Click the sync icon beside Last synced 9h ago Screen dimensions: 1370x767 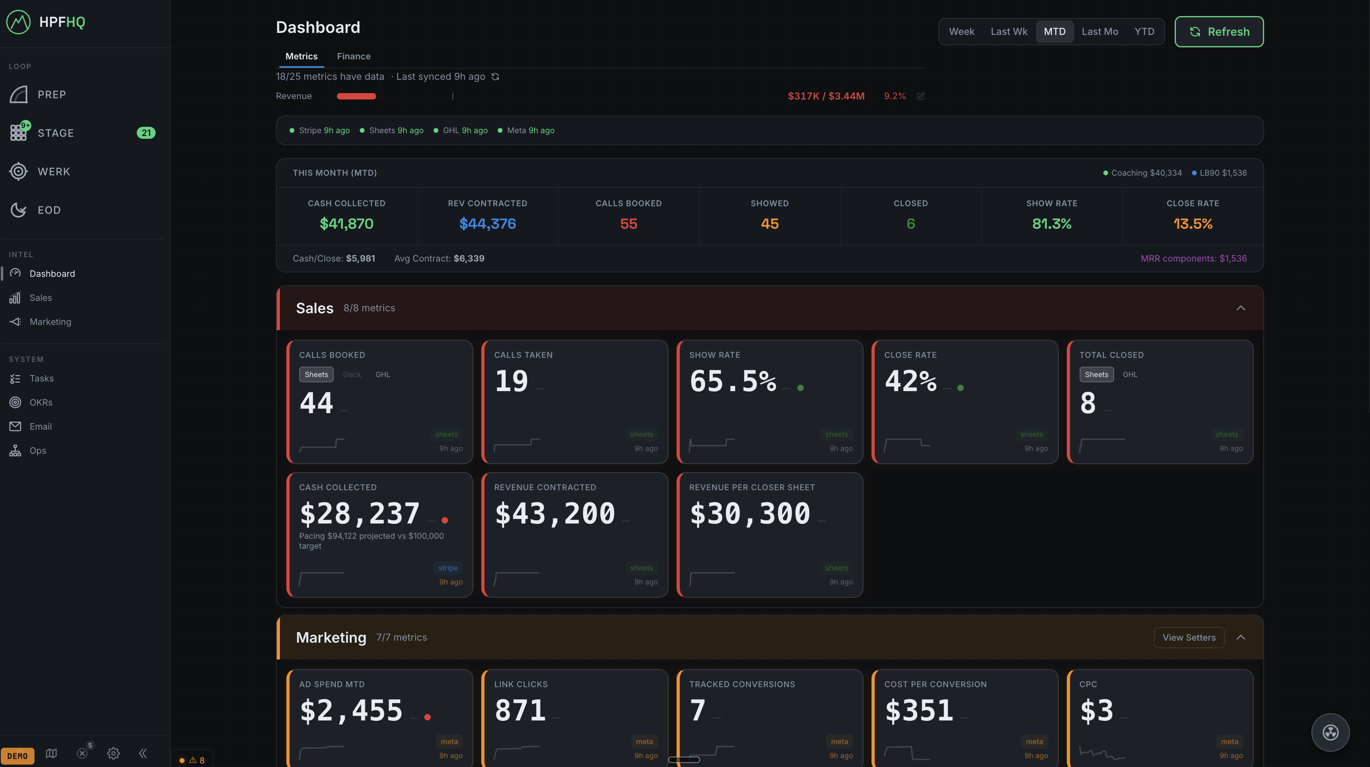(x=495, y=76)
